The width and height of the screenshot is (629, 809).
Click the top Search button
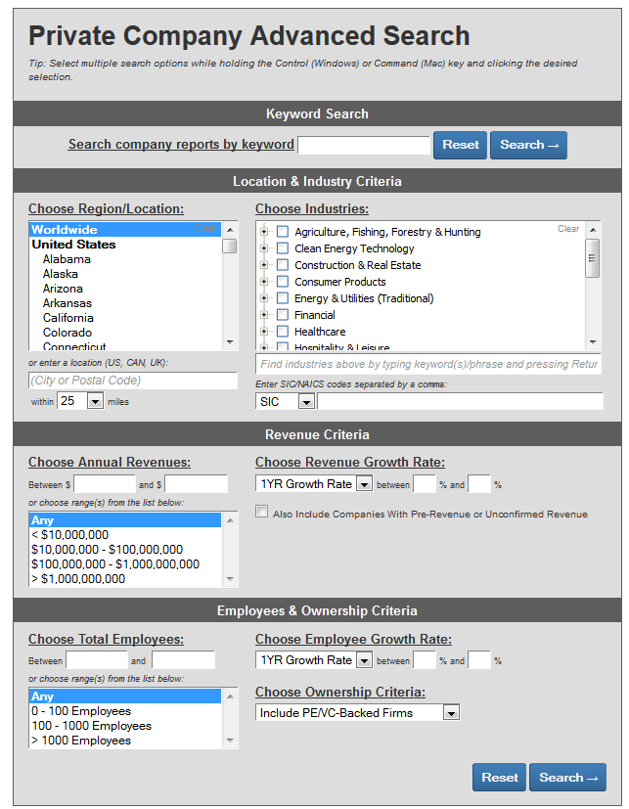(528, 145)
